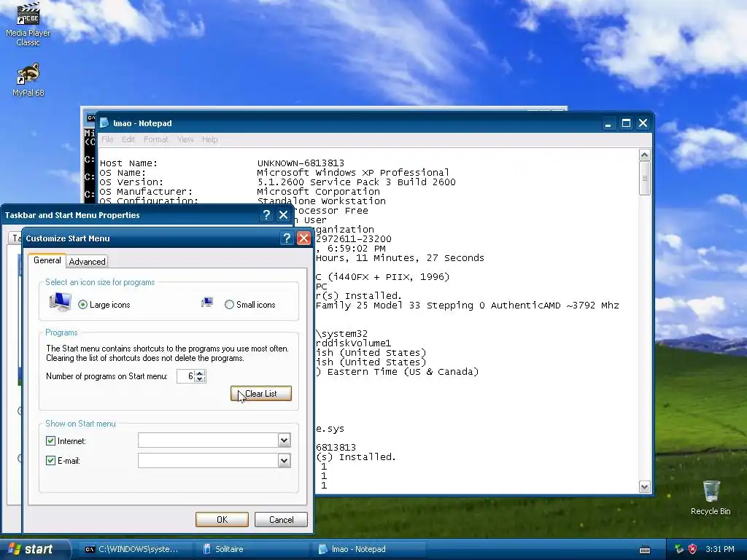Switch to Solitaire from the taskbar
Screen dimensions: 747x560
253,549
